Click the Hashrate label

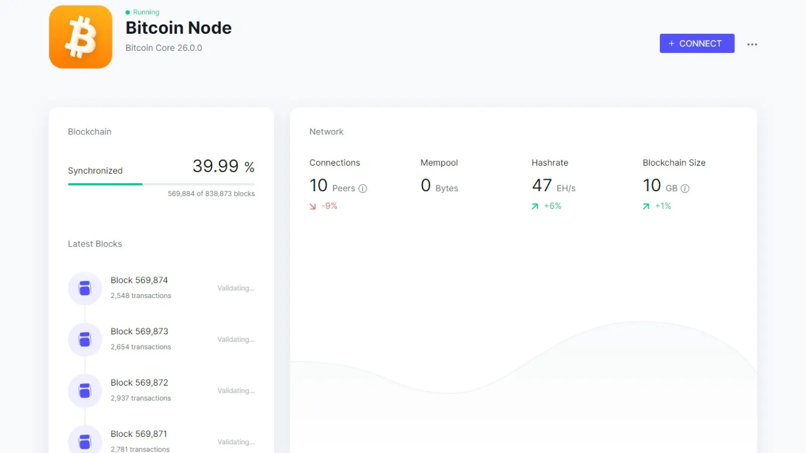point(550,163)
